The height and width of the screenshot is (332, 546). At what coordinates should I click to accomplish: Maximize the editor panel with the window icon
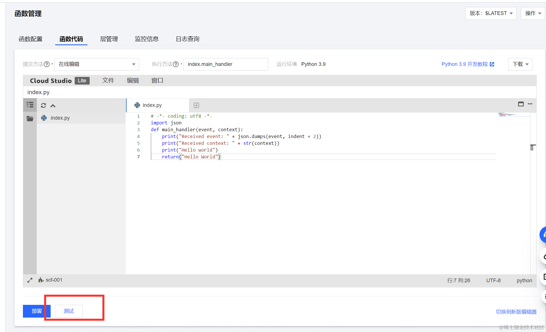[x=521, y=104]
